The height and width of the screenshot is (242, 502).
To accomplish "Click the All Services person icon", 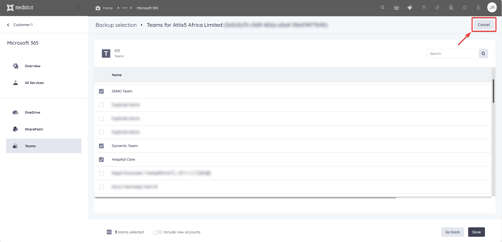I will pos(15,83).
